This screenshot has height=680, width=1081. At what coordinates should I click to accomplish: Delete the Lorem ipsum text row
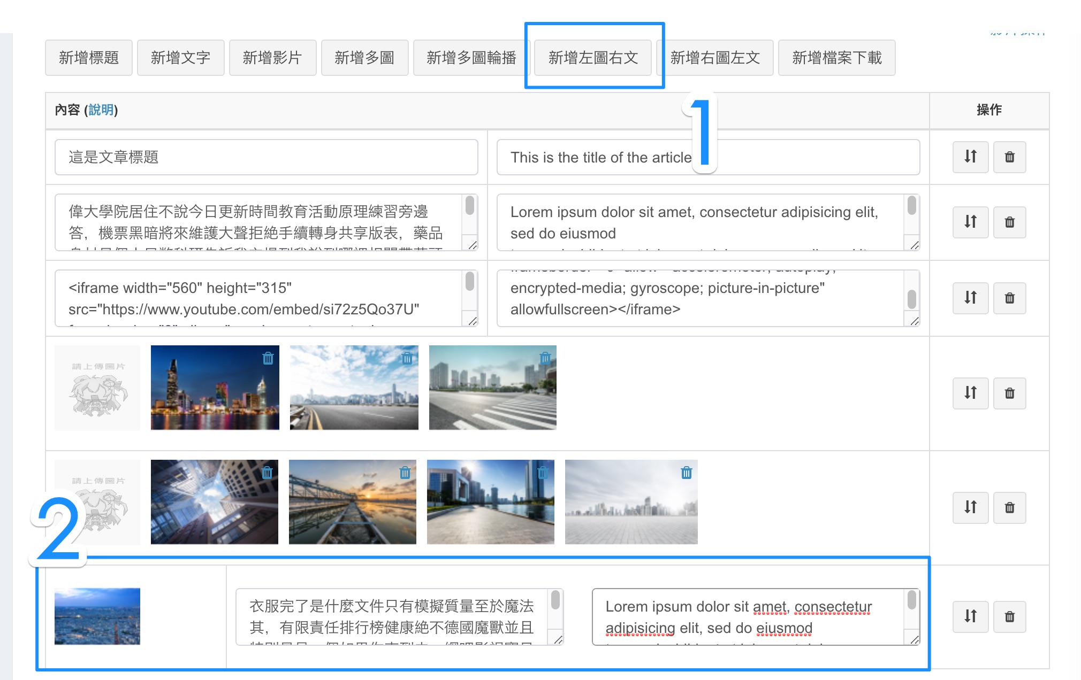(1010, 222)
